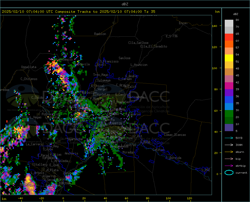
Task: Click the Mirador place label
Action: [x=128, y=152]
